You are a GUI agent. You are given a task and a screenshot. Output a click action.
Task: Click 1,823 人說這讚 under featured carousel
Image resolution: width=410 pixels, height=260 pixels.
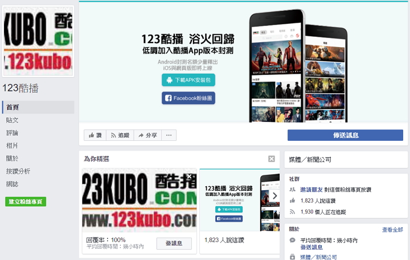click(x=224, y=240)
